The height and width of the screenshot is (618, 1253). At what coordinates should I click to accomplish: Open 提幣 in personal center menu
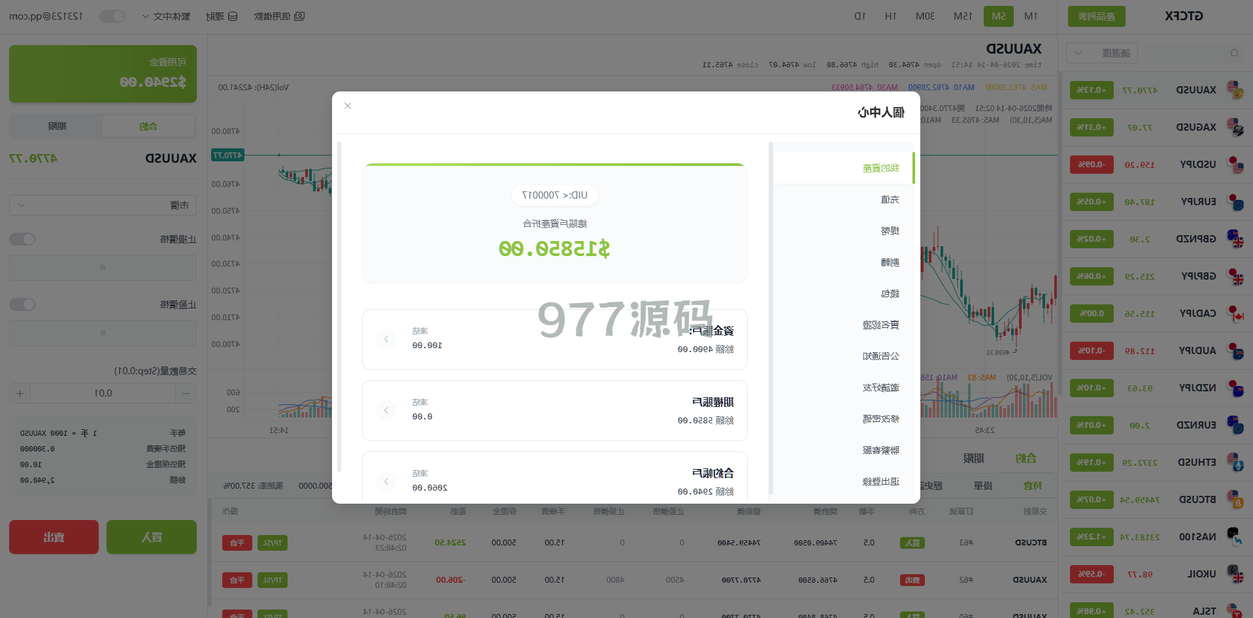click(843, 231)
